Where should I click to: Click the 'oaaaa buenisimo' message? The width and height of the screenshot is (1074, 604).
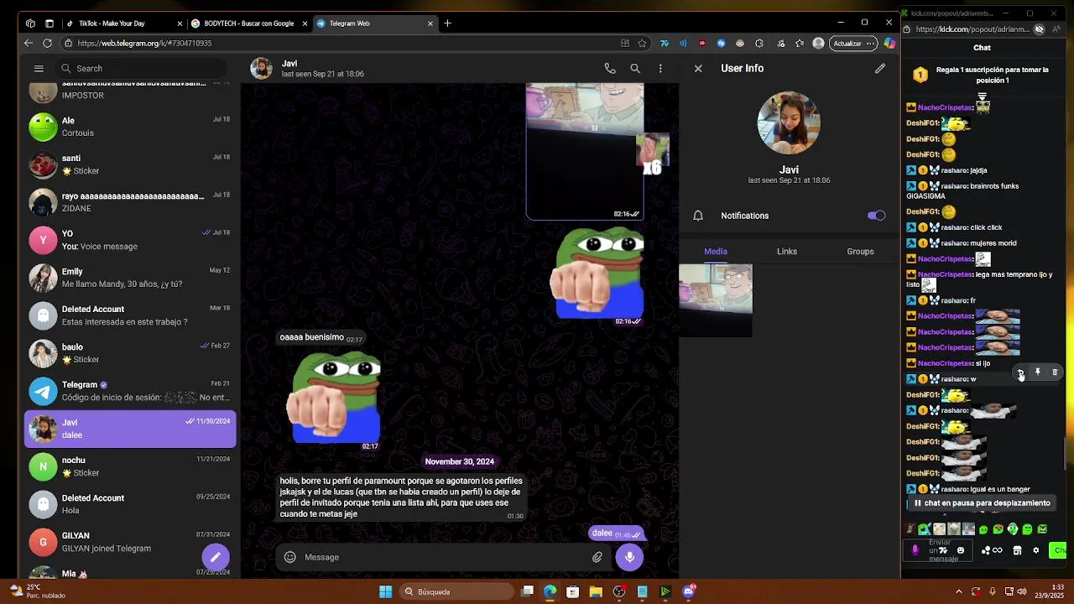pos(321,337)
